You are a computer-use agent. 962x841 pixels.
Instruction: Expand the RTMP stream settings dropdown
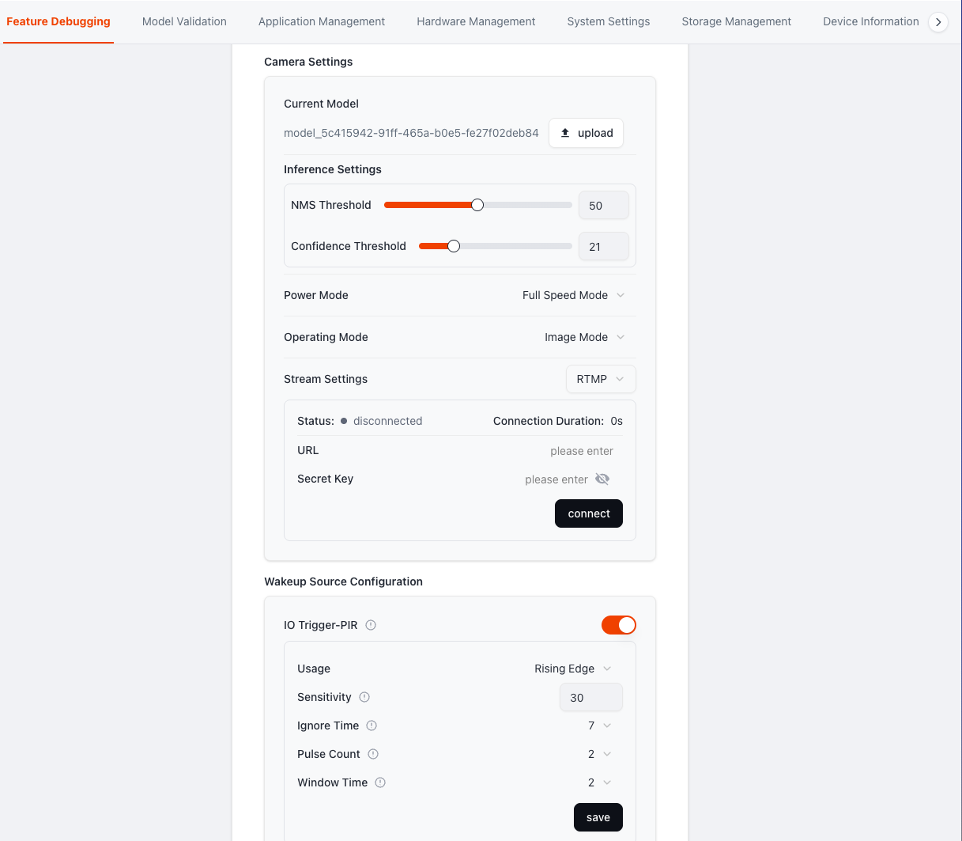click(600, 379)
